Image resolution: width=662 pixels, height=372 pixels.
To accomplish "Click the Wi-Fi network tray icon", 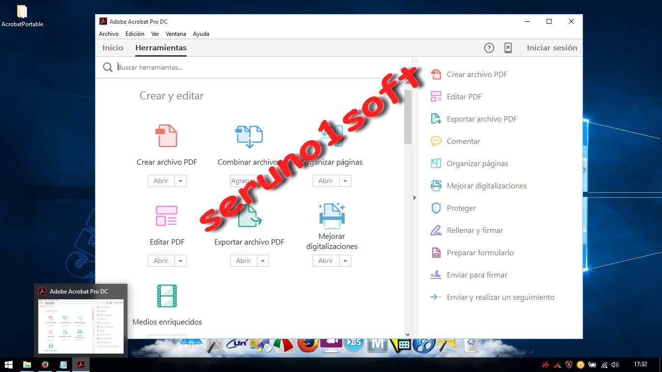I will coord(604,365).
